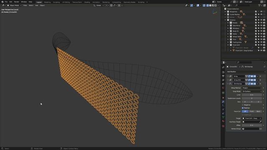The image size is (267, 150).
Task: Toggle Shrinkwrap modifier edit mode icon
Action: 249,84
